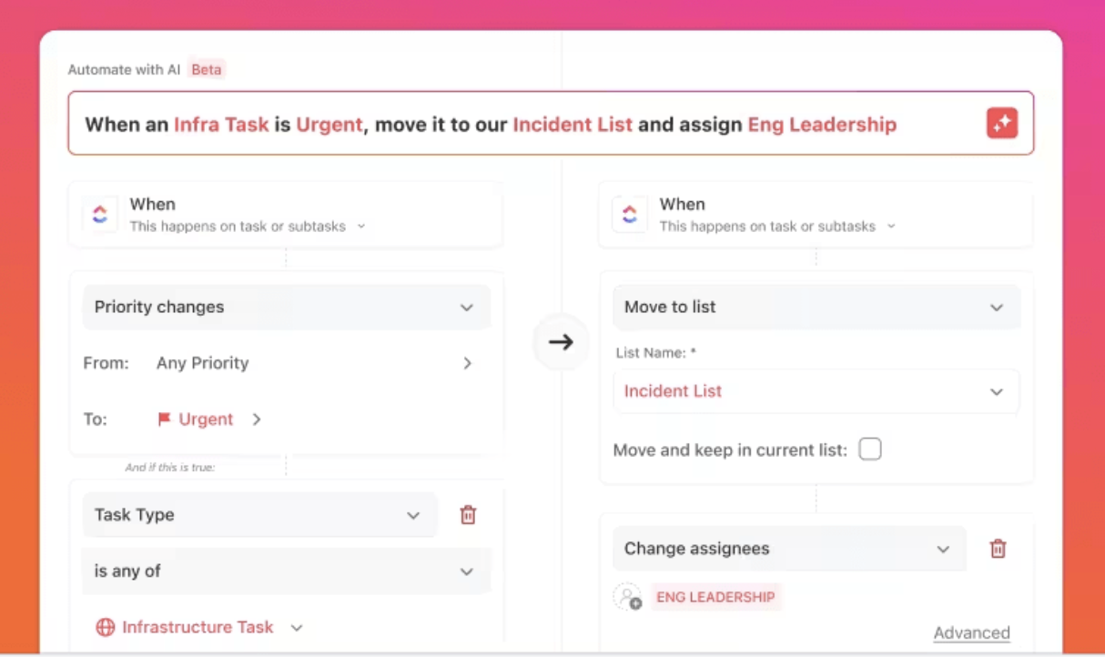Viewport: 1105px width, 657px height.
Task: Enable Move and keep in current list
Action: click(870, 450)
